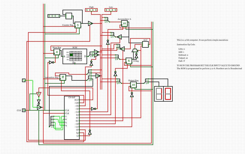
Task: Click ROM cell containing ee
Action: pos(80,52)
